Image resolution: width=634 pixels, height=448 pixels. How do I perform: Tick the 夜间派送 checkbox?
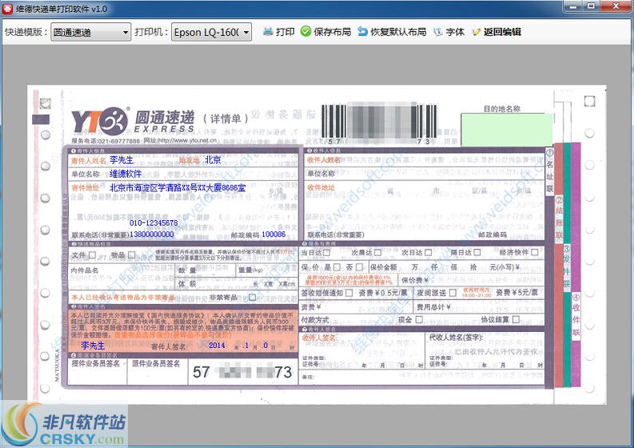453,293
